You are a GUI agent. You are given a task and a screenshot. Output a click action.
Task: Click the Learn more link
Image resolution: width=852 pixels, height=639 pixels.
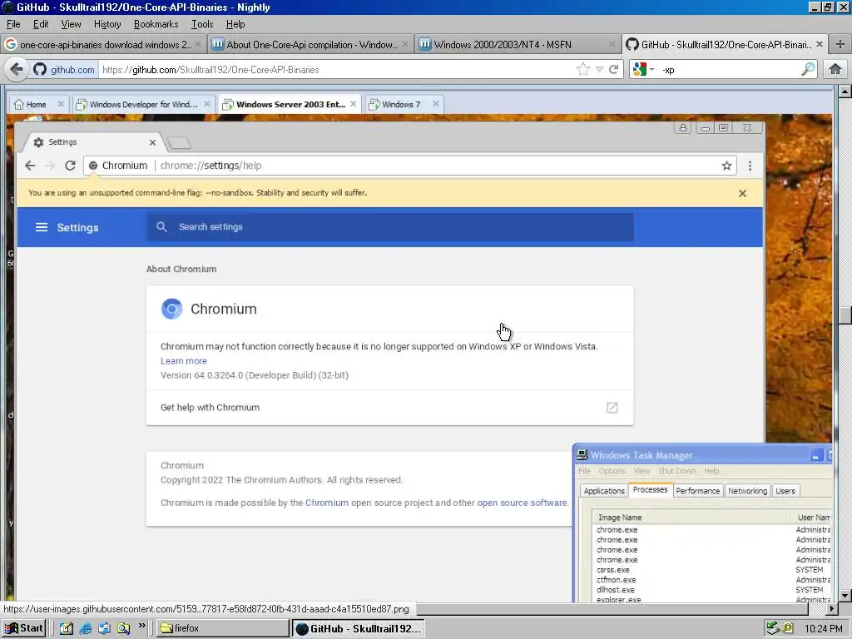(x=184, y=361)
